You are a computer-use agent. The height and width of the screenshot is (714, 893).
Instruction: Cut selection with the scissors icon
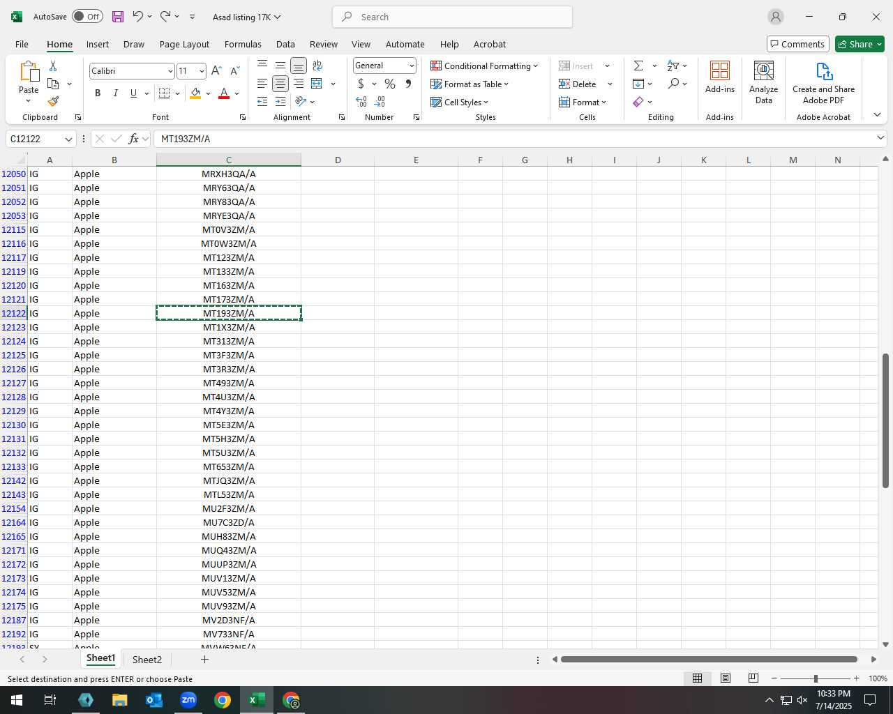tap(53, 66)
